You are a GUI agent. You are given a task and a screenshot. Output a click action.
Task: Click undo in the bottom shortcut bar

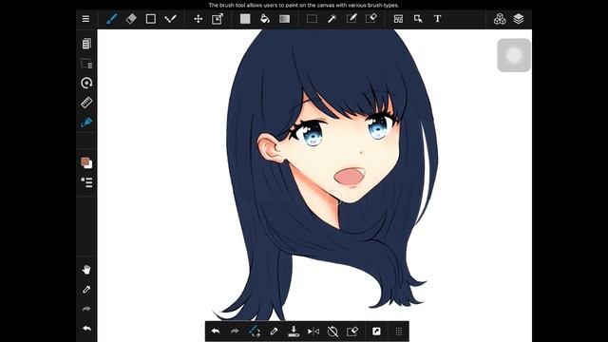click(x=216, y=332)
